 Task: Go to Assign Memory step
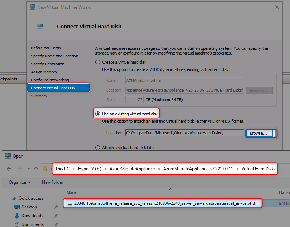pyautogui.click(x=44, y=72)
